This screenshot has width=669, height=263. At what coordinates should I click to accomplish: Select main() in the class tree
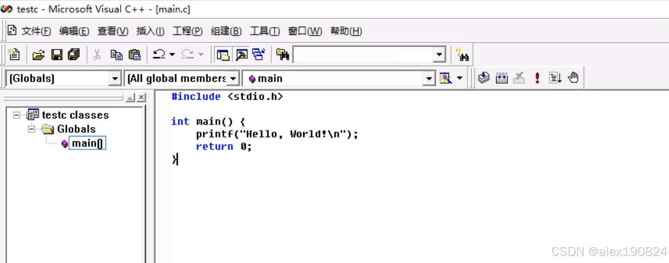pyautogui.click(x=87, y=143)
